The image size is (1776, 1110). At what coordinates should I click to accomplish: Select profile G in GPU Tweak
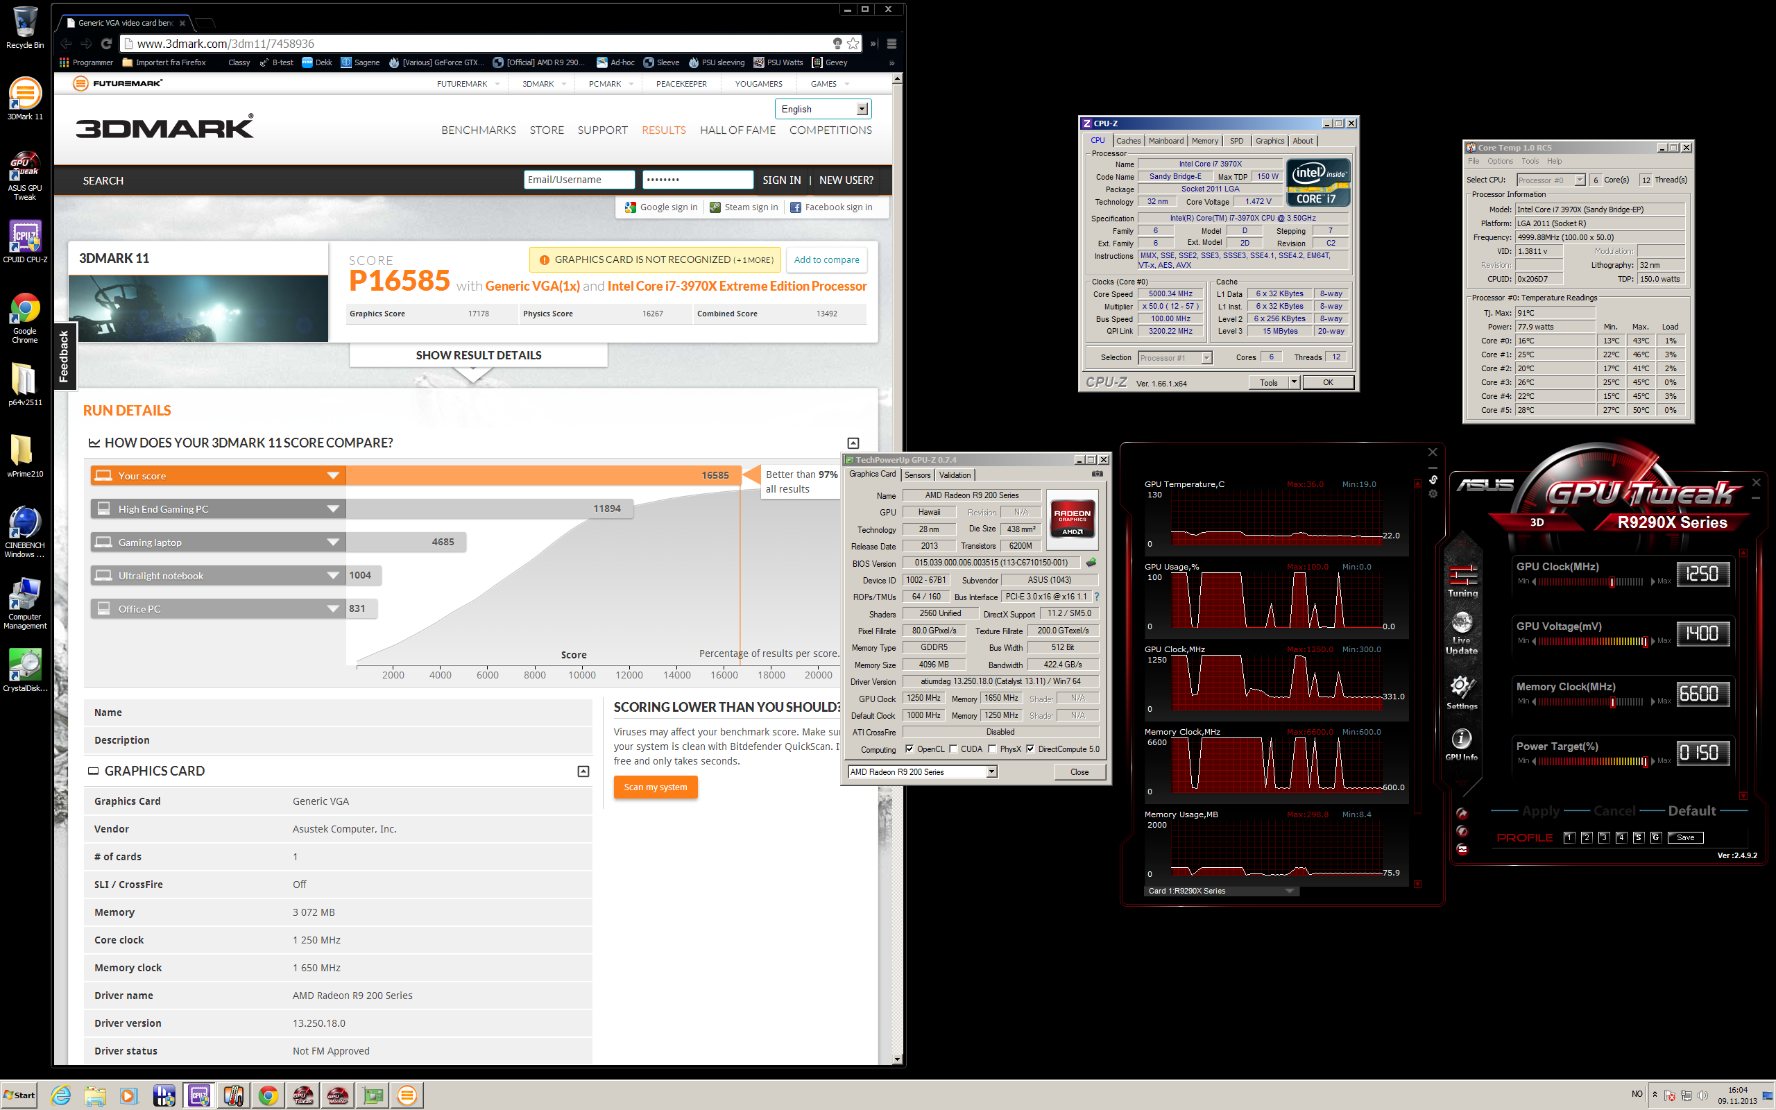click(x=1656, y=837)
